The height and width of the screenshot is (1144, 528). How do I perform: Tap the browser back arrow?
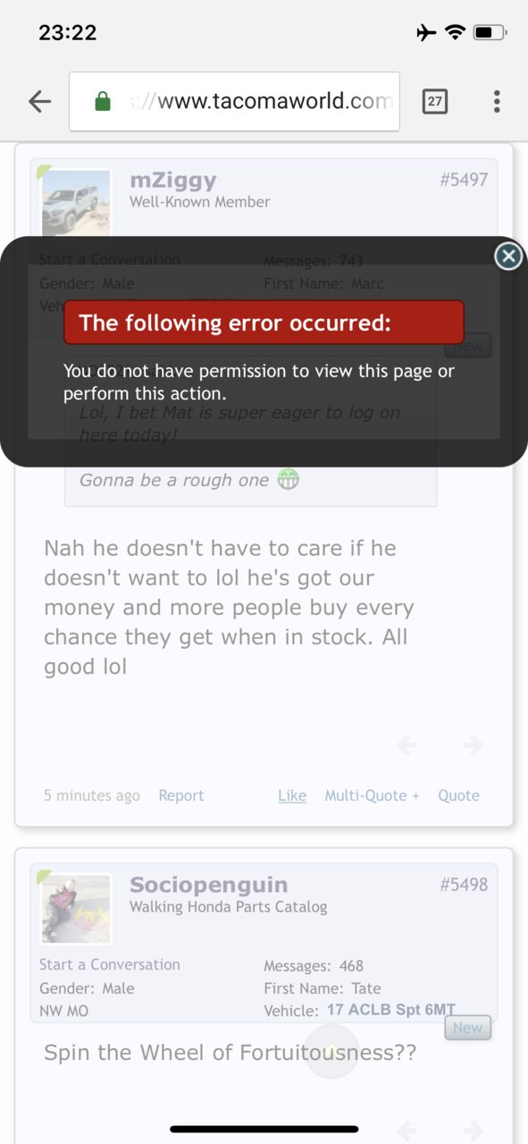pos(39,102)
